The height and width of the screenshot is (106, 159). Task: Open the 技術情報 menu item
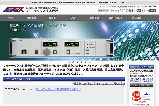[x=95, y=18]
